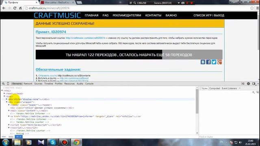Click the DevTools dock side icon
The height and width of the screenshot is (146, 260).
(x=253, y=84)
